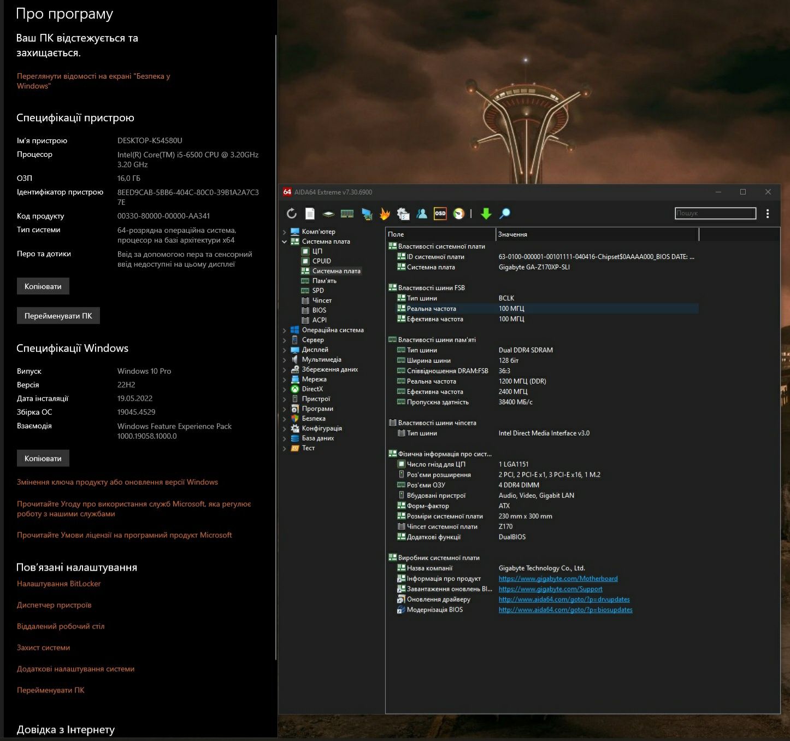
Task: Open the biosupdates AIDA64 link
Action: click(x=565, y=610)
